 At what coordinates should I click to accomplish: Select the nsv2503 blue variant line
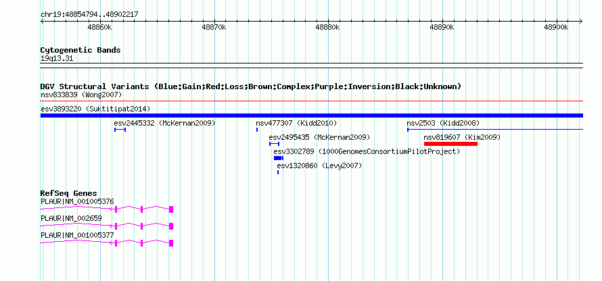pos(495,130)
